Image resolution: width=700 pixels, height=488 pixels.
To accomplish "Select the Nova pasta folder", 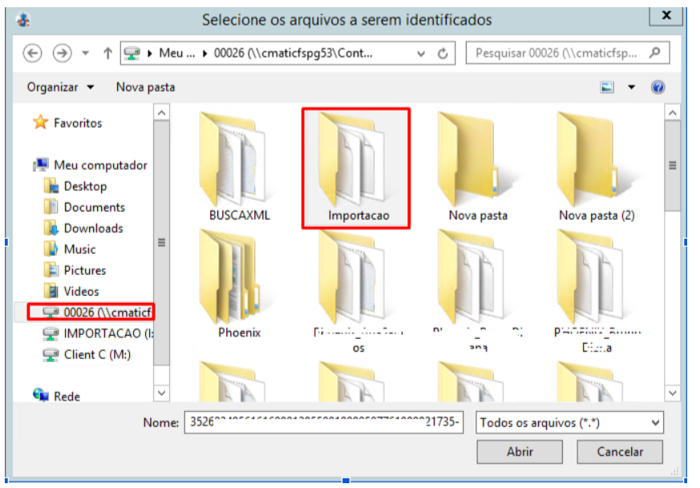I will 477,167.
